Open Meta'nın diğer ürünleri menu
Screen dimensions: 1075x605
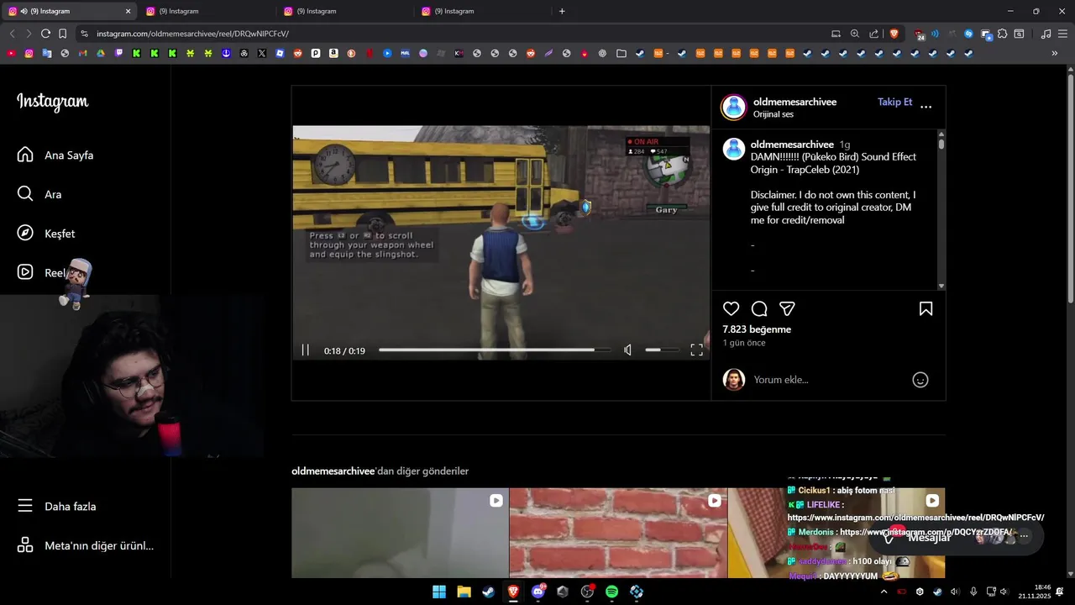(85, 545)
